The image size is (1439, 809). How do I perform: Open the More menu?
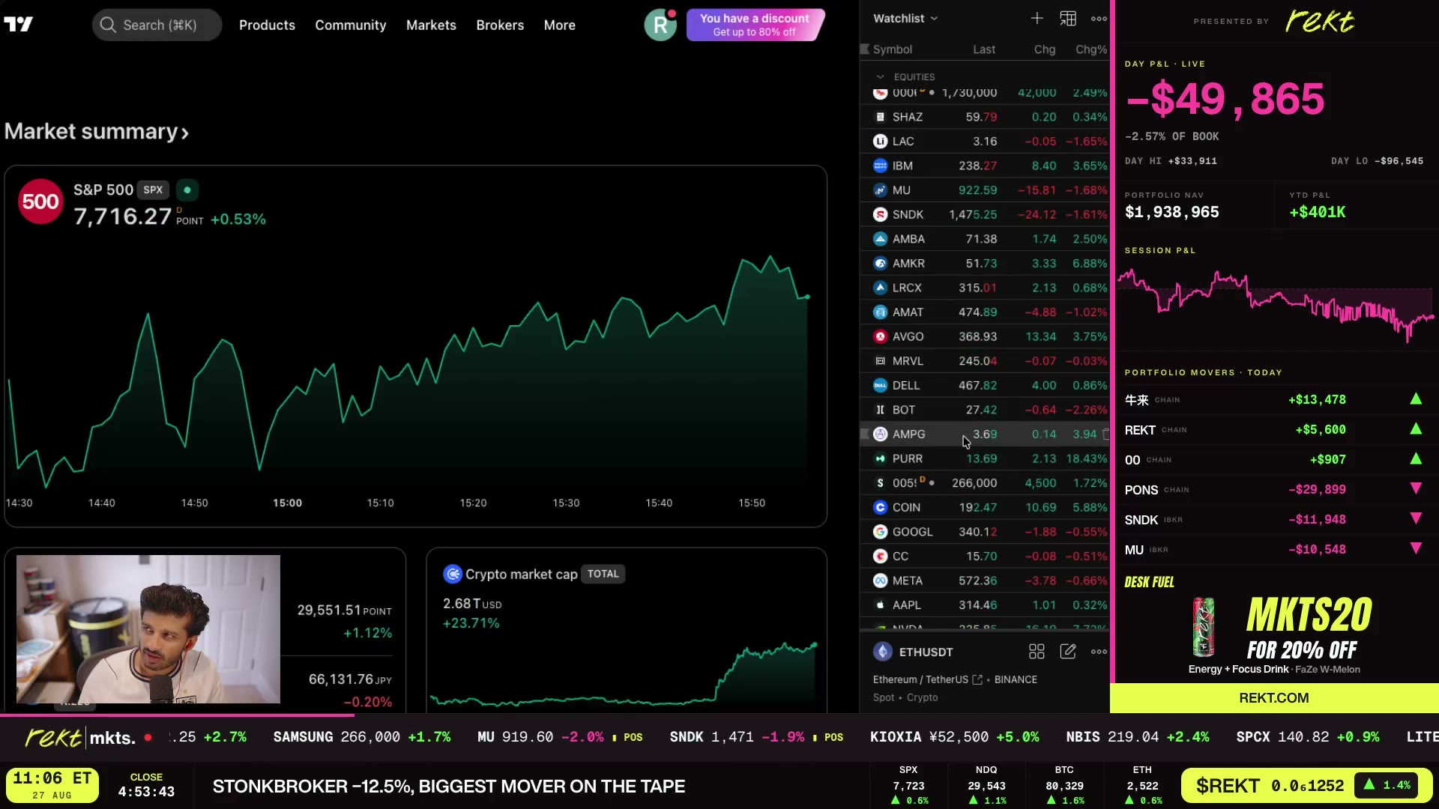coord(559,25)
